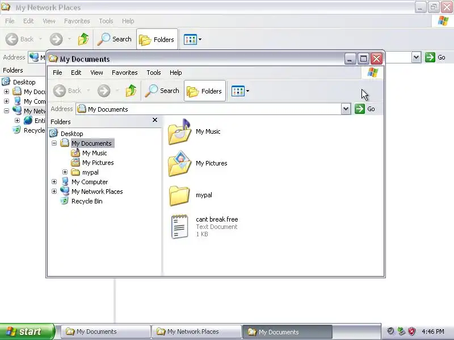
Task: Select Recycle Bin in My Network Places window tree
Action: point(34,130)
